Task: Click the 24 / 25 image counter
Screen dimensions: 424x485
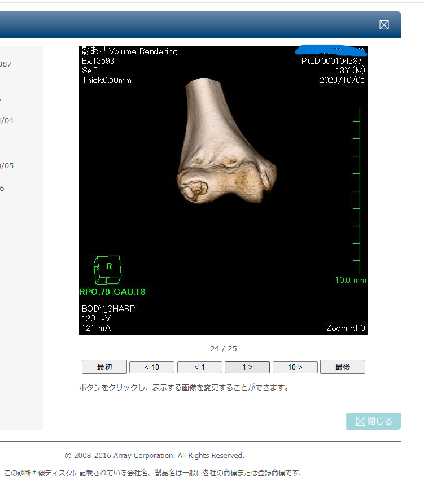Action: pos(223,348)
